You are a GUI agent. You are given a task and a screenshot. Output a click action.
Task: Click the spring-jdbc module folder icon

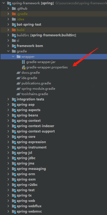tap(14, 158)
